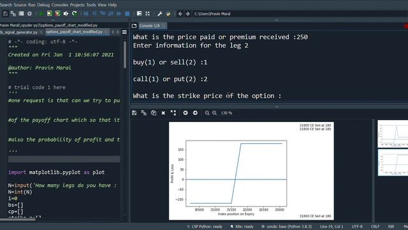Click the editor horizontal scrollbar

pyautogui.click(x=17, y=220)
